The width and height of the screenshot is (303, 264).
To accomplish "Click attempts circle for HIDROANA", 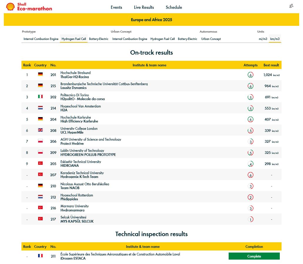I will coord(250,164).
